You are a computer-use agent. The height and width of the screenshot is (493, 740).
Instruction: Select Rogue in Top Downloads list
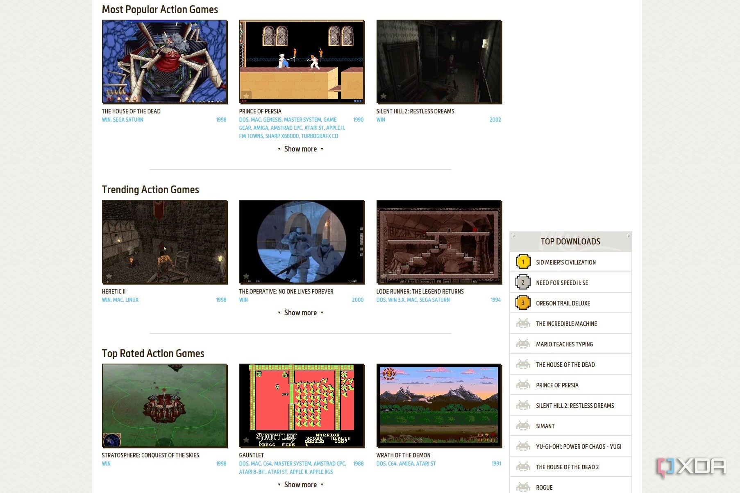(x=544, y=488)
